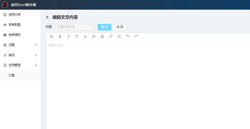The image size is (250, 129).
Task: Open the font size (T) tool
Action: point(77,37)
